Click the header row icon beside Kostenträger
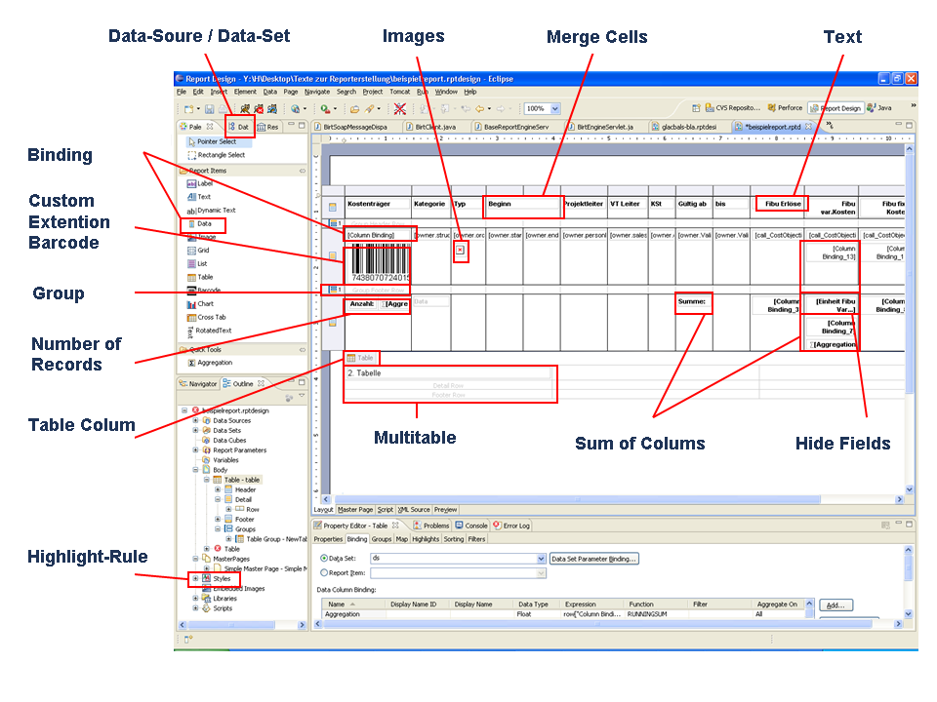937x702 pixels. (333, 207)
